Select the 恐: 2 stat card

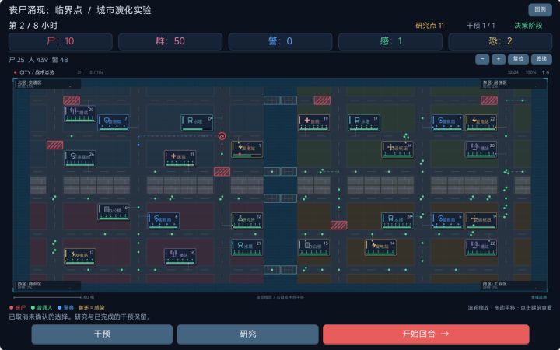click(x=500, y=41)
